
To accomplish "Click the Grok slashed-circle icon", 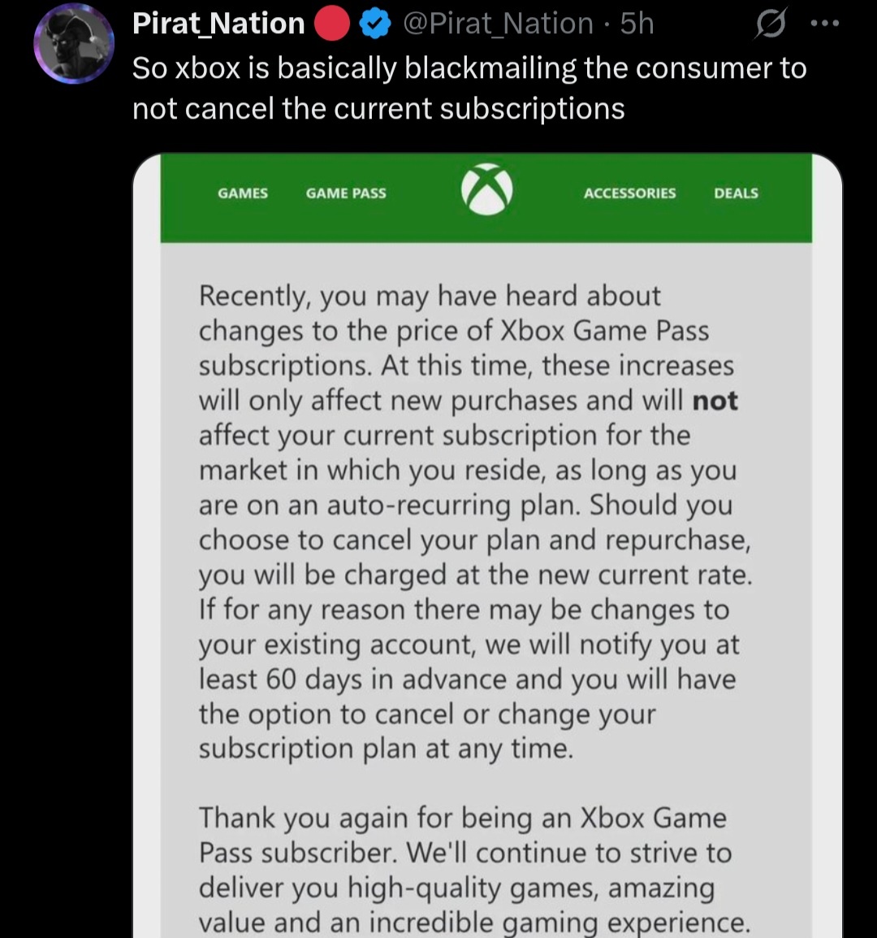I will 771,24.
